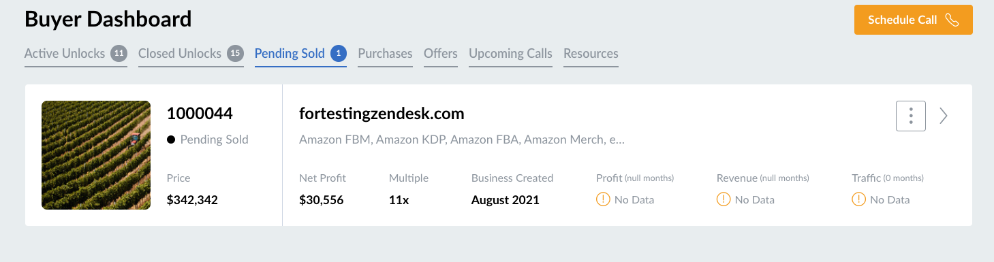Screen dimensions: 994x262
Task: Open the fortestingzendesk.com listing title
Action: coord(382,114)
